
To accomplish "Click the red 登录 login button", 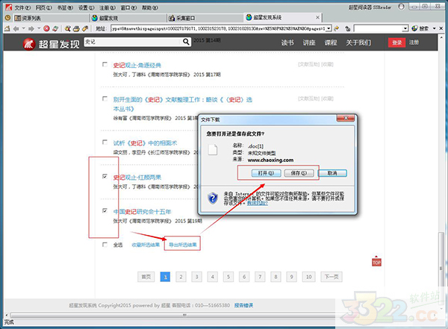I will 396,43.
